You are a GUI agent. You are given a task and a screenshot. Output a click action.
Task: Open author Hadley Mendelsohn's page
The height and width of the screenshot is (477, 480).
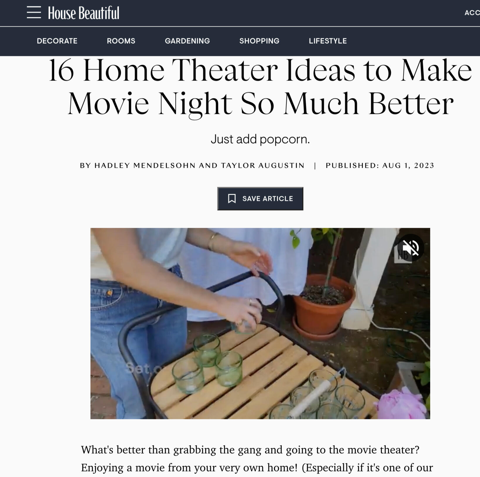(145, 165)
